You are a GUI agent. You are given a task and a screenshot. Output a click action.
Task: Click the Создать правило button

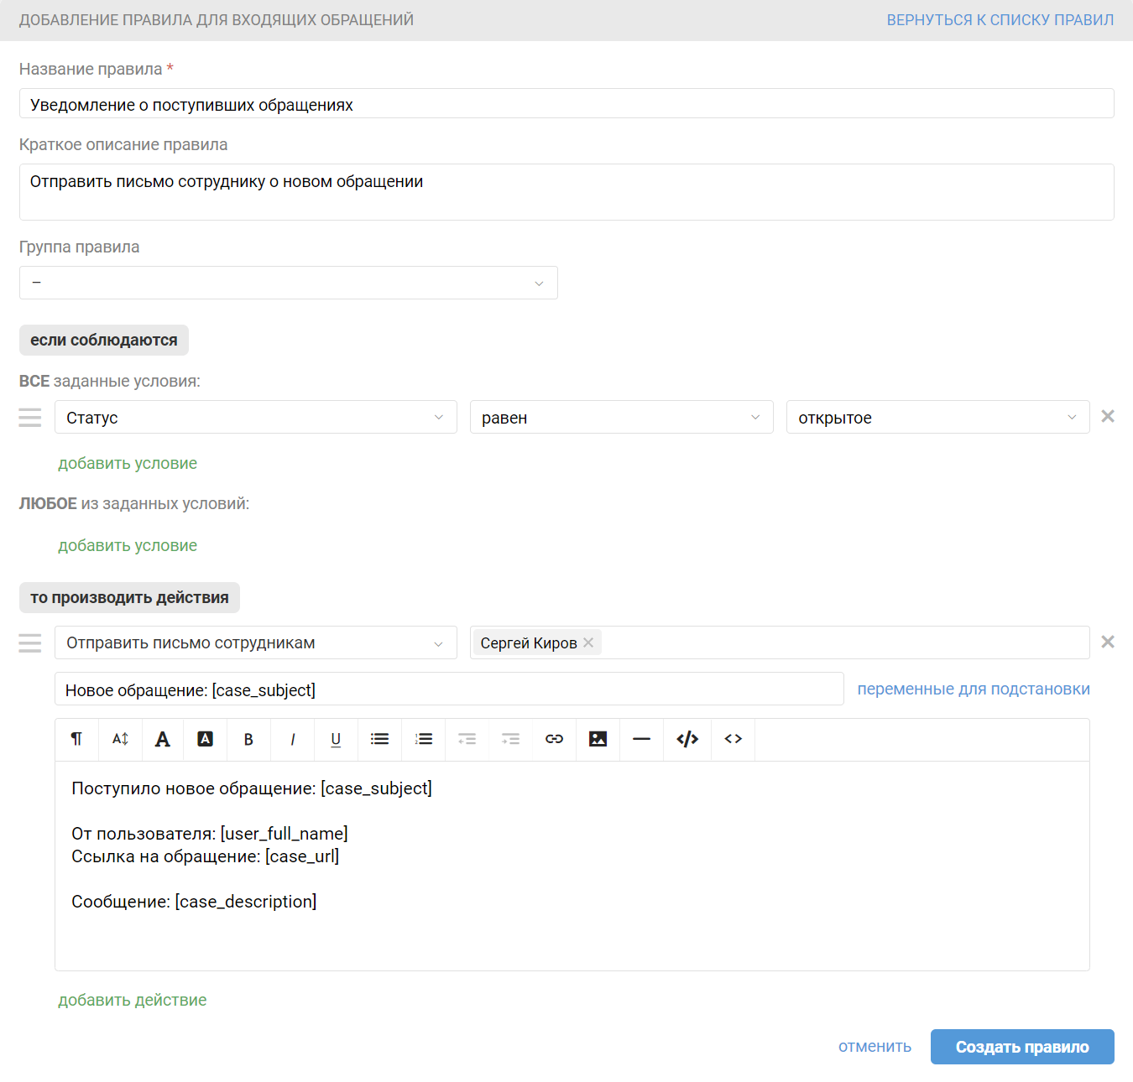(1022, 1047)
